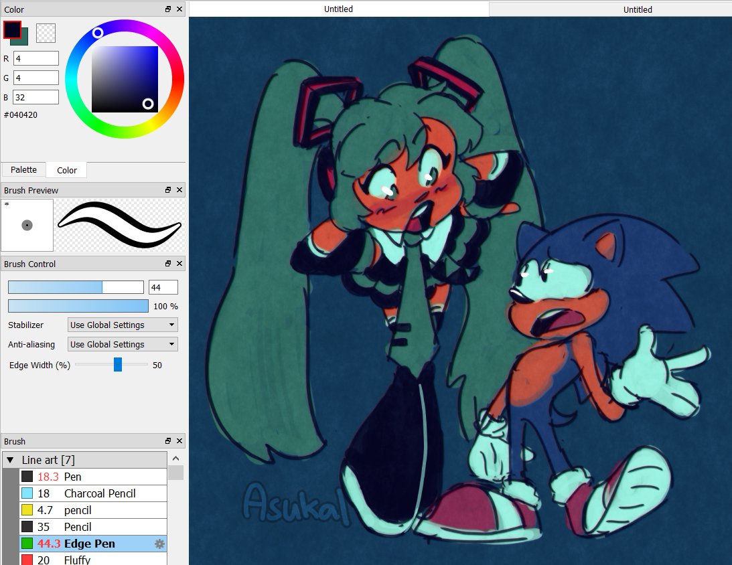Switch to the Palette tab
The width and height of the screenshot is (732, 565).
click(x=24, y=170)
